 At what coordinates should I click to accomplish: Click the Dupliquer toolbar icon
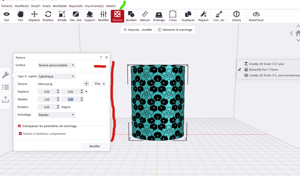point(188,16)
